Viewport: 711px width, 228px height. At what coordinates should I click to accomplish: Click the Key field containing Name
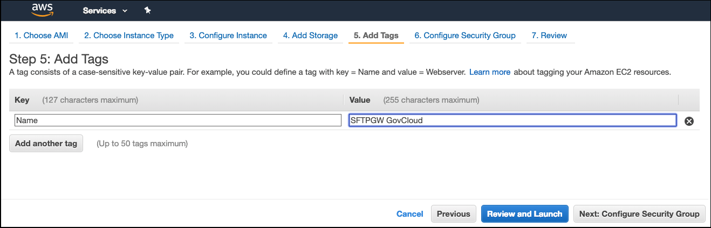click(178, 120)
